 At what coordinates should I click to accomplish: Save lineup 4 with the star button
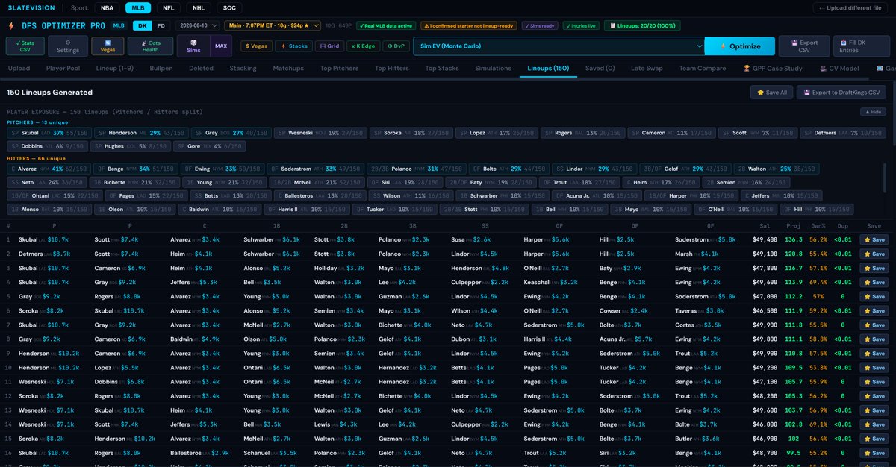tap(874, 283)
